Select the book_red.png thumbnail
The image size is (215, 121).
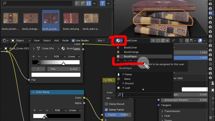[71, 21]
